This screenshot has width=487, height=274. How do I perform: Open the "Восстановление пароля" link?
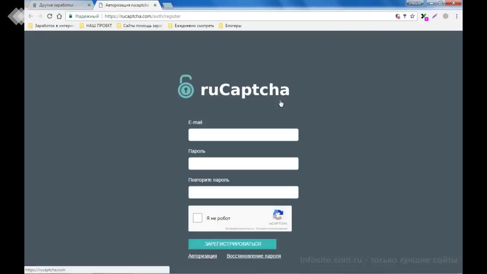point(254,256)
